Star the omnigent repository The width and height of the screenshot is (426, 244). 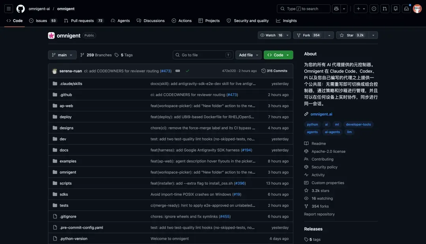[x=352, y=35]
